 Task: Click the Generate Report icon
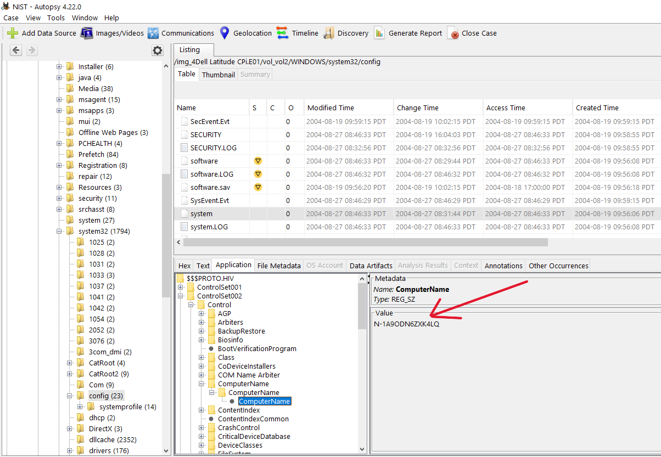(x=379, y=33)
